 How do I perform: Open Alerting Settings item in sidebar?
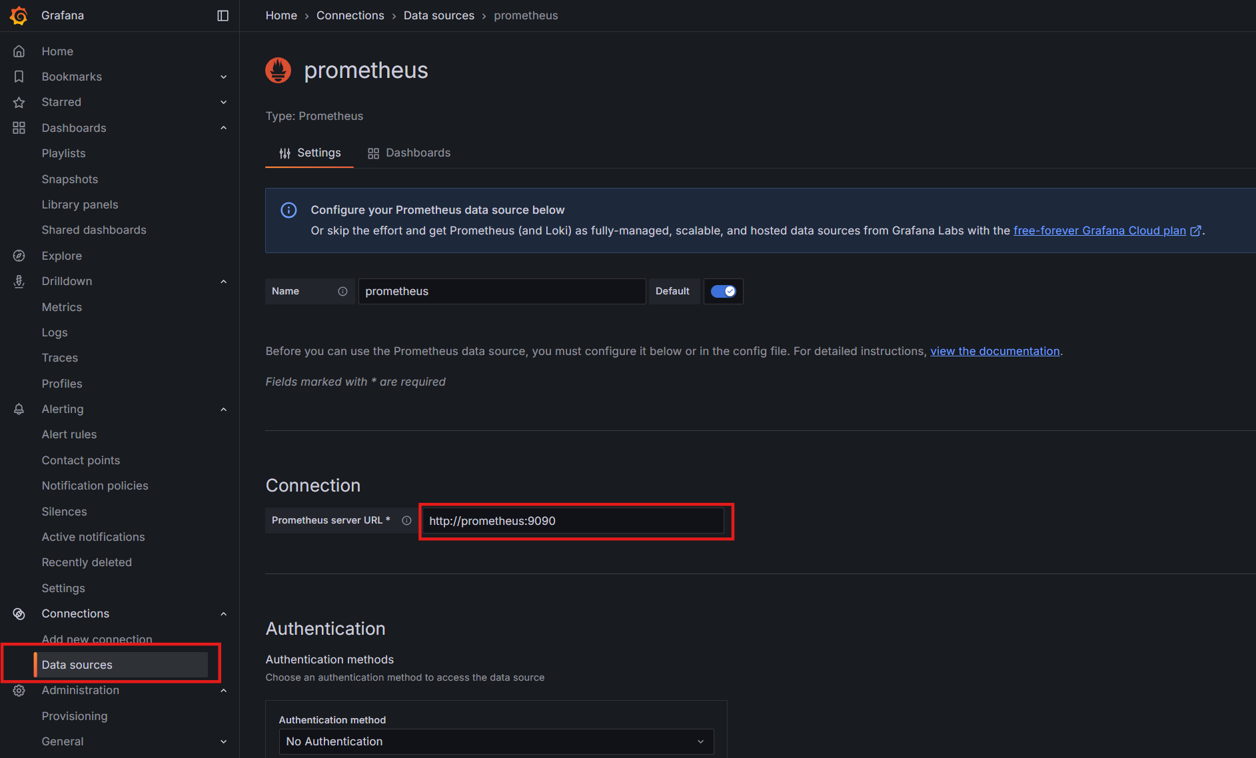tap(63, 588)
